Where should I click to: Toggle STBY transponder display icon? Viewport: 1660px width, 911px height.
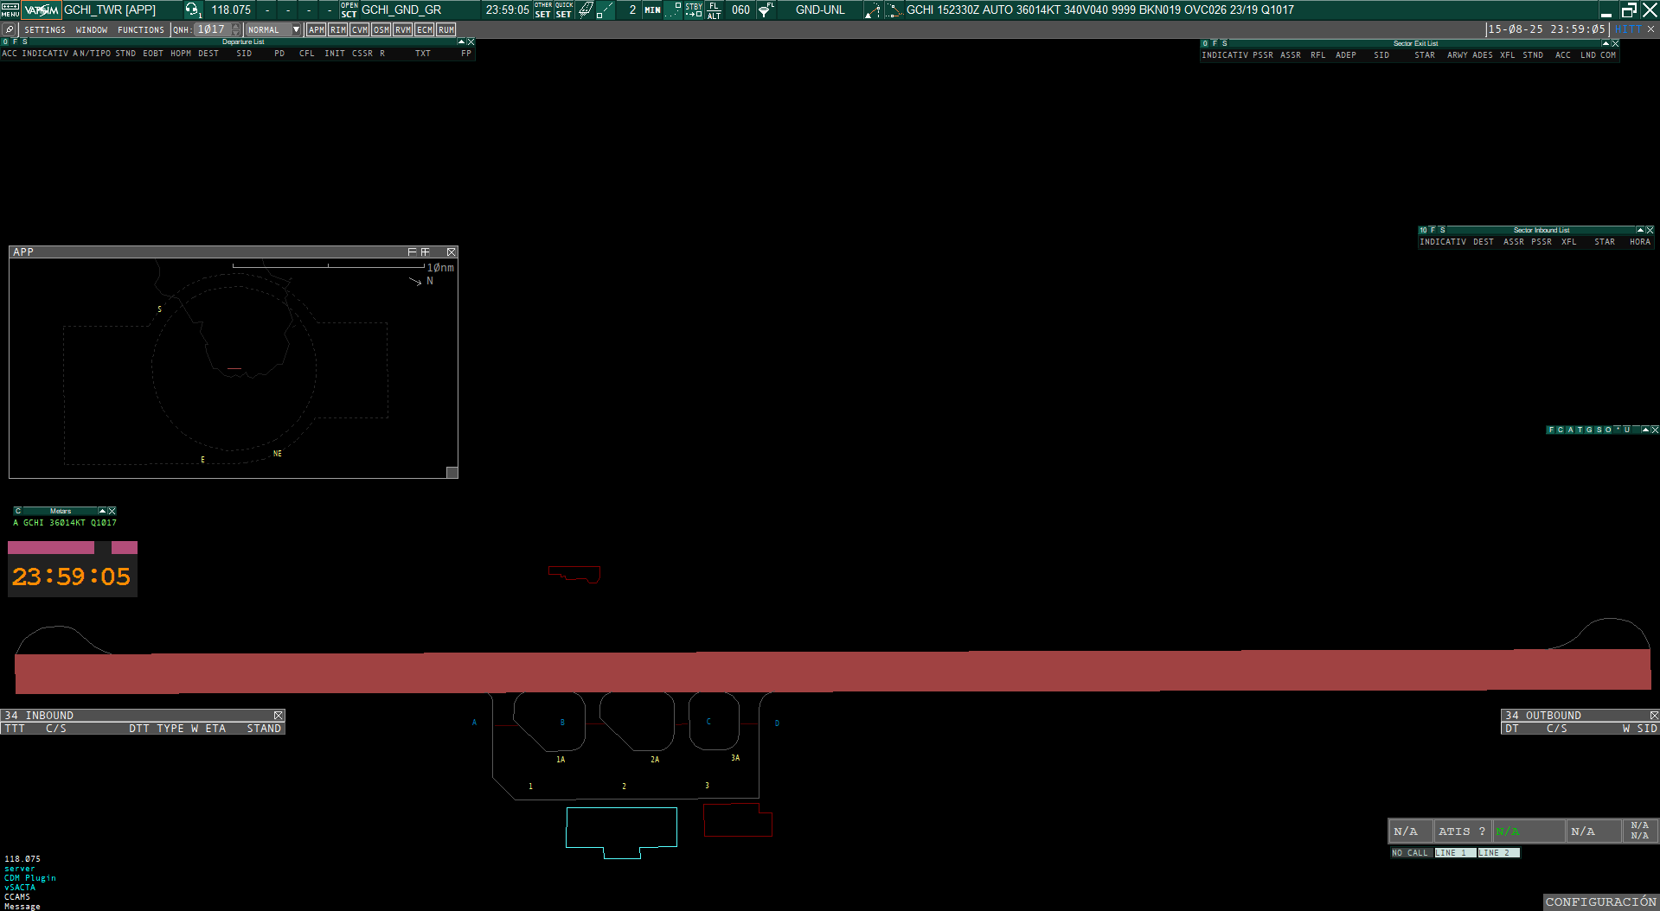pyautogui.click(x=694, y=10)
